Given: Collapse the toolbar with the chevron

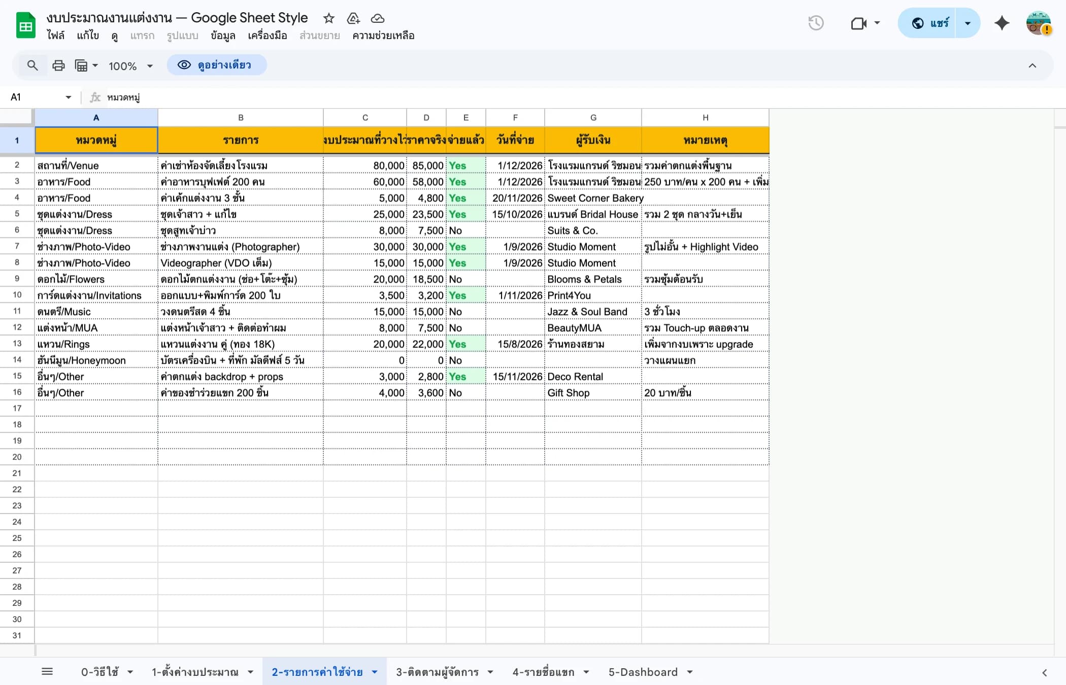Looking at the screenshot, I should point(1032,65).
